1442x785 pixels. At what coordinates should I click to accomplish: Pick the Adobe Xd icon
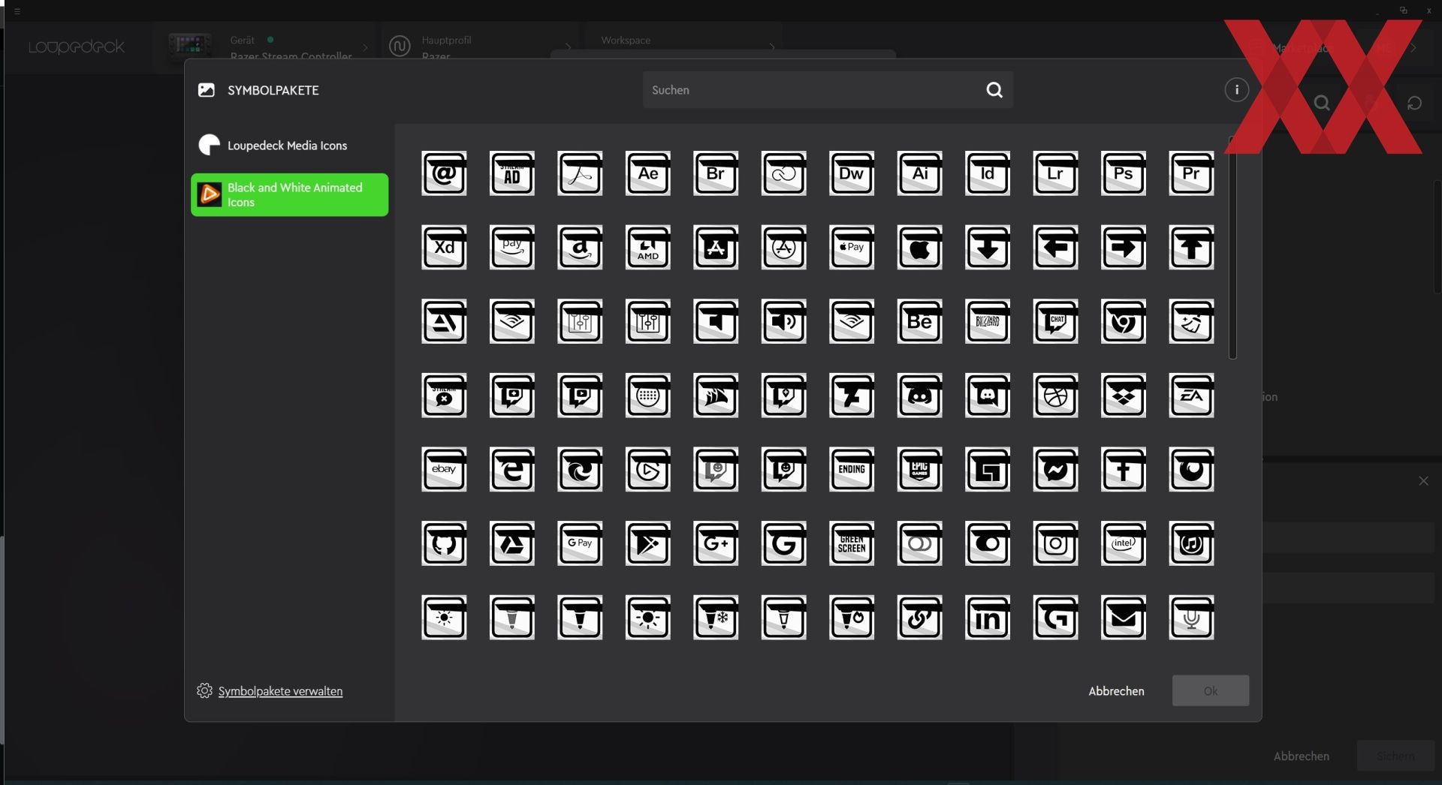point(444,248)
